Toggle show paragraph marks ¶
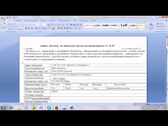Viewport: 168px width, 126px height. (x=81, y=25)
